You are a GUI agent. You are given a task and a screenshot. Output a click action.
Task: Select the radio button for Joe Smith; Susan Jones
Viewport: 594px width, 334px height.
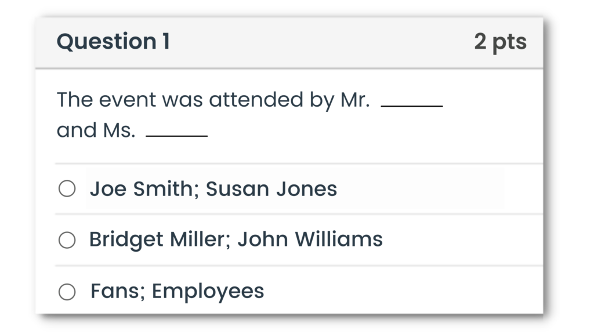click(67, 188)
